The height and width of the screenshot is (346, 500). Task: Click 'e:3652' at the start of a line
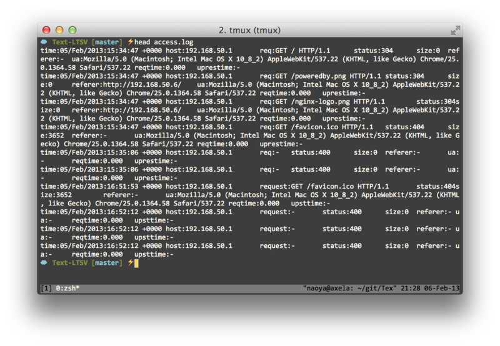52,136
